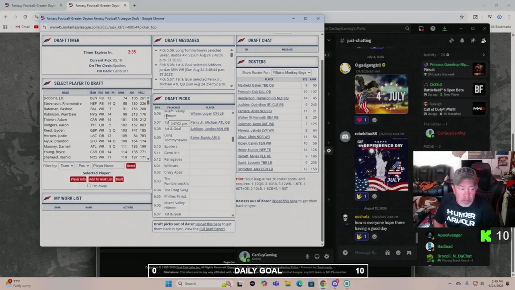Open All Bookmarks folder
Image resolution: width=515 pixels, height=290 pixels.
click(x=501, y=27)
